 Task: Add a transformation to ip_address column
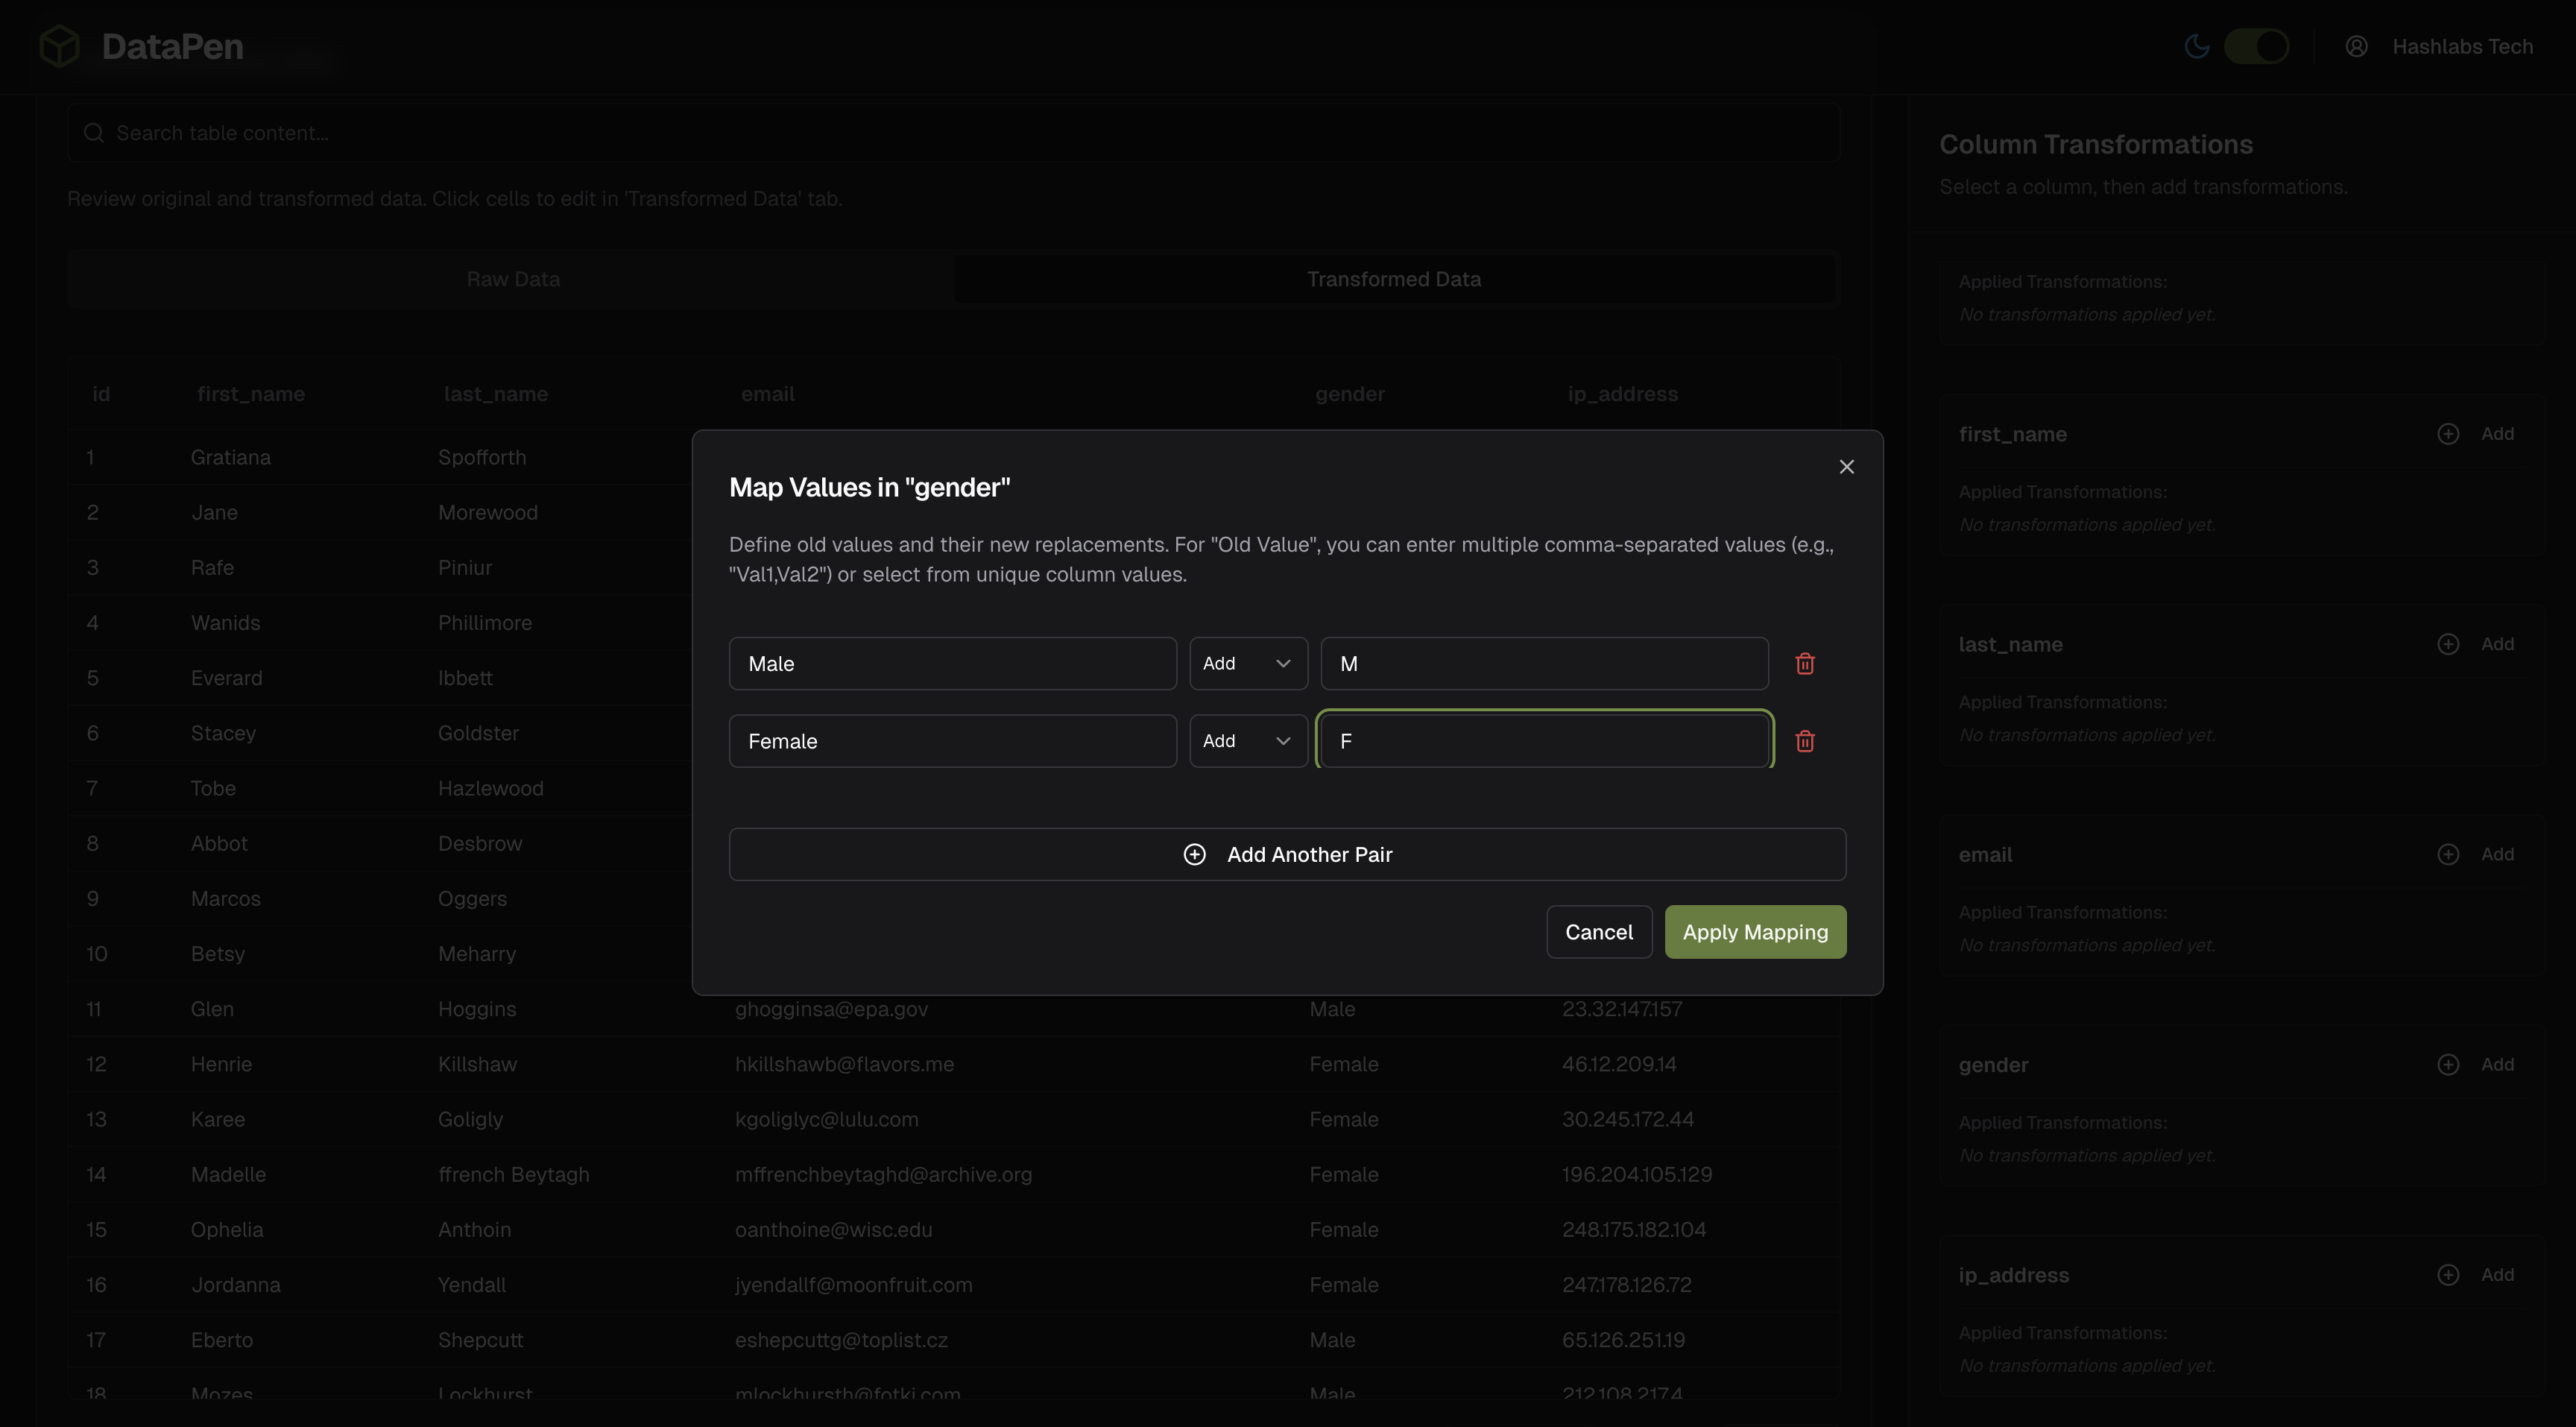coord(2476,1274)
